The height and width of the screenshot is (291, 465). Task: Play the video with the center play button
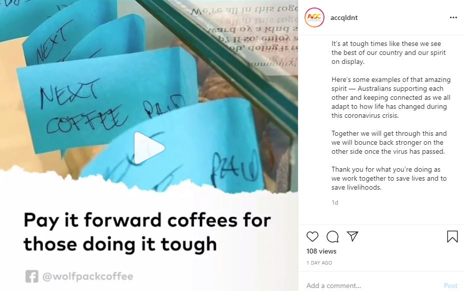pyautogui.click(x=149, y=148)
